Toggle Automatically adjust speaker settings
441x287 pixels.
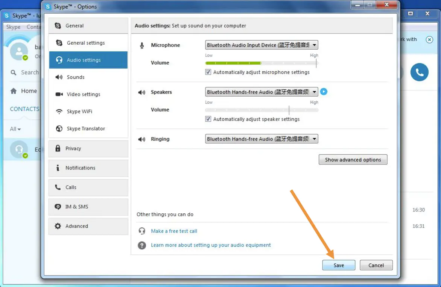[208, 119]
